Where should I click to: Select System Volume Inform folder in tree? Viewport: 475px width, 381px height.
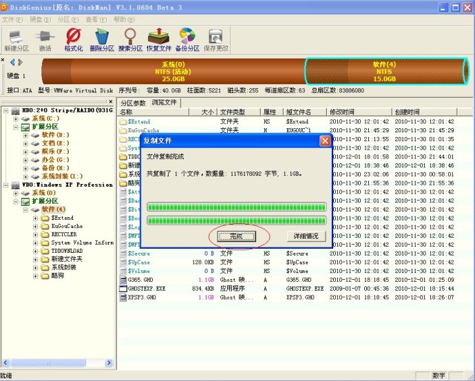[83, 243]
